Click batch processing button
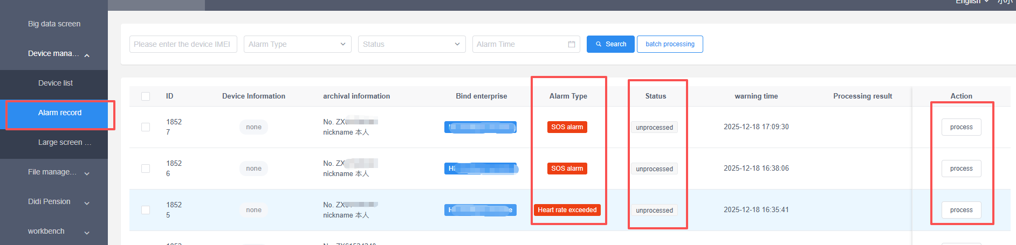Image resolution: width=1016 pixels, height=245 pixels. 670,44
